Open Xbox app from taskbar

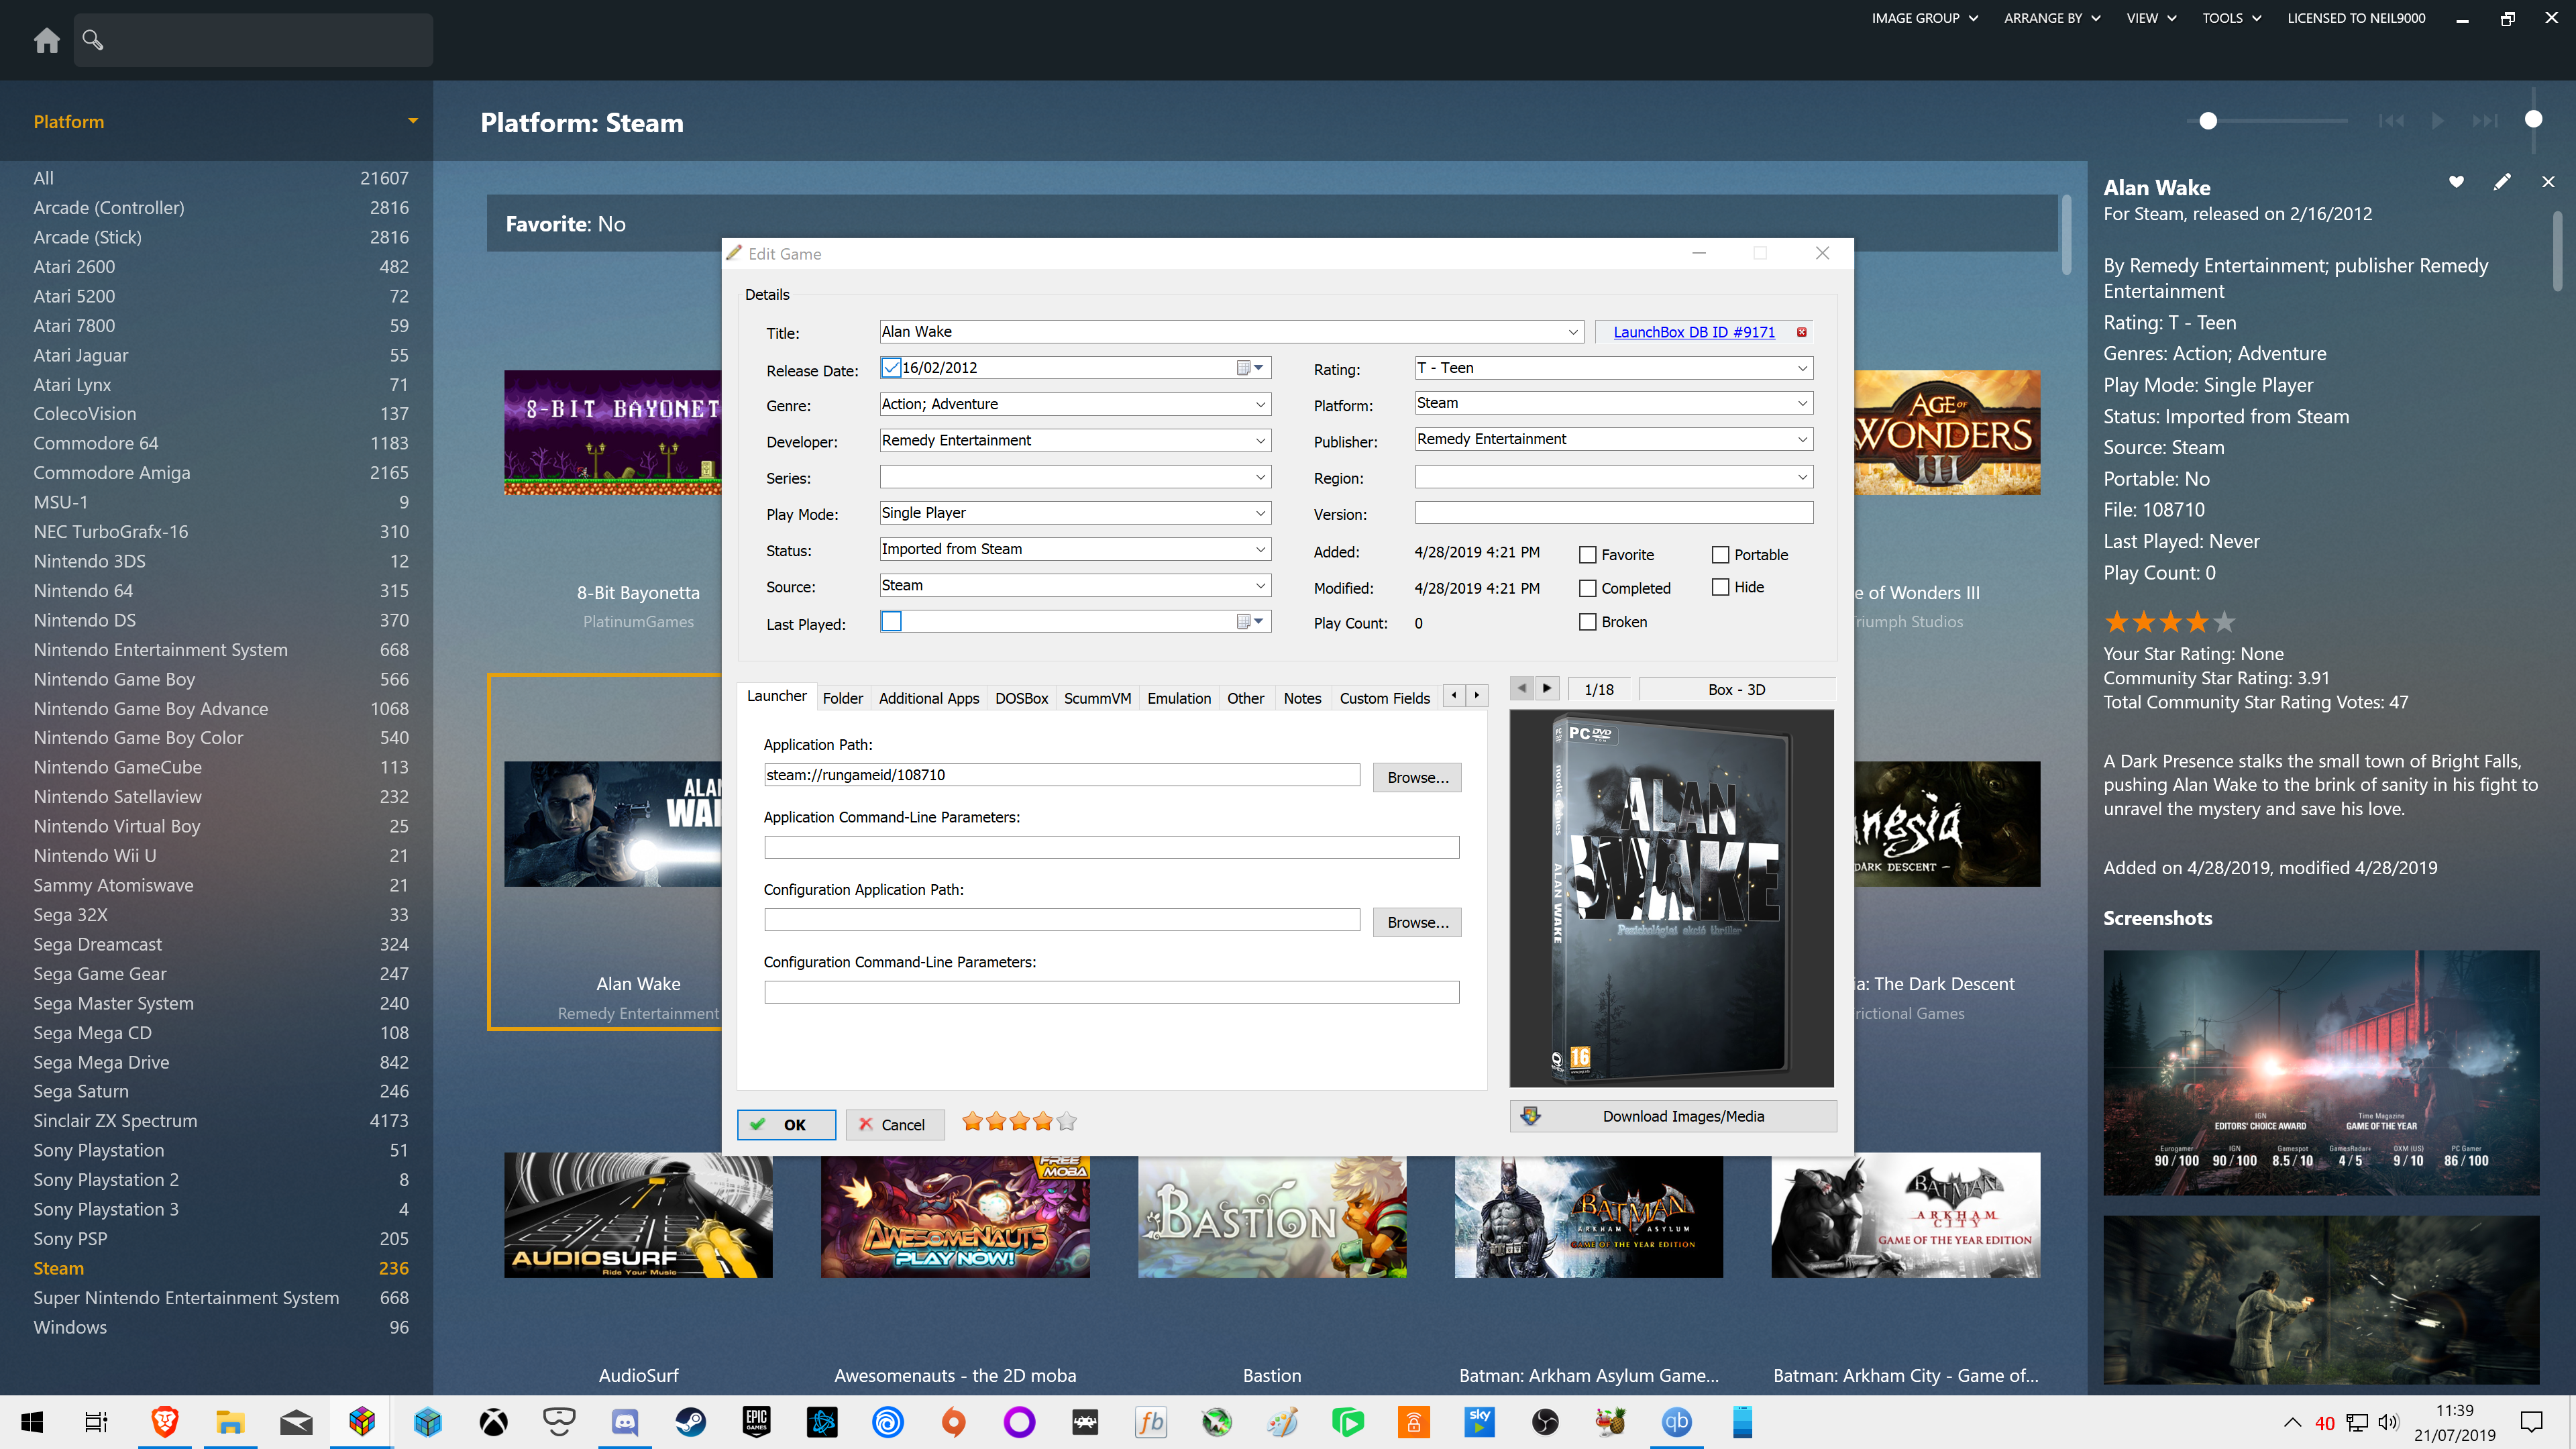493,1421
